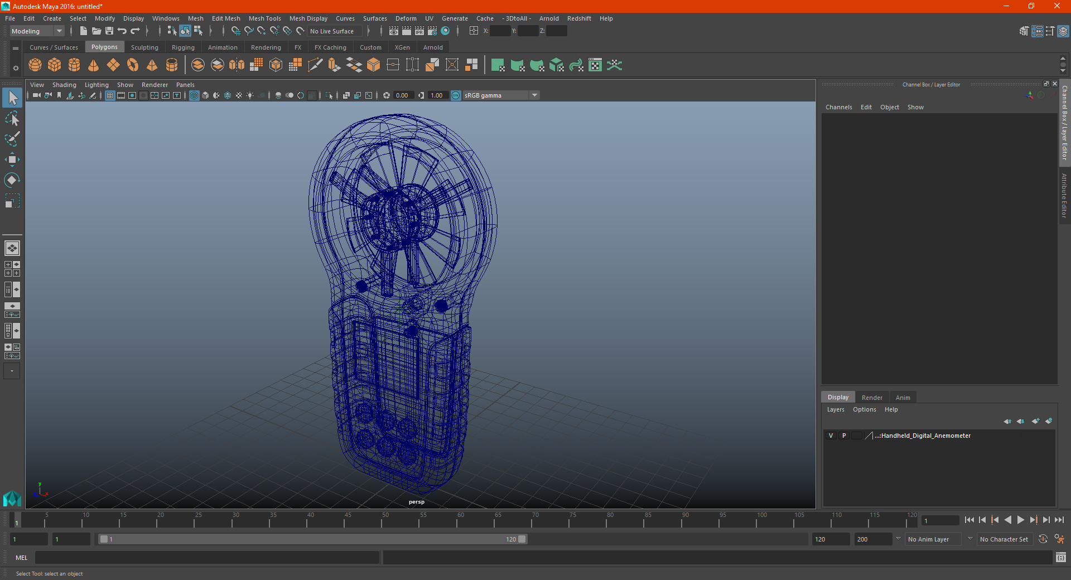Image resolution: width=1071 pixels, height=580 pixels.
Task: Create a polygon pyramid from the shelf
Action: click(152, 65)
